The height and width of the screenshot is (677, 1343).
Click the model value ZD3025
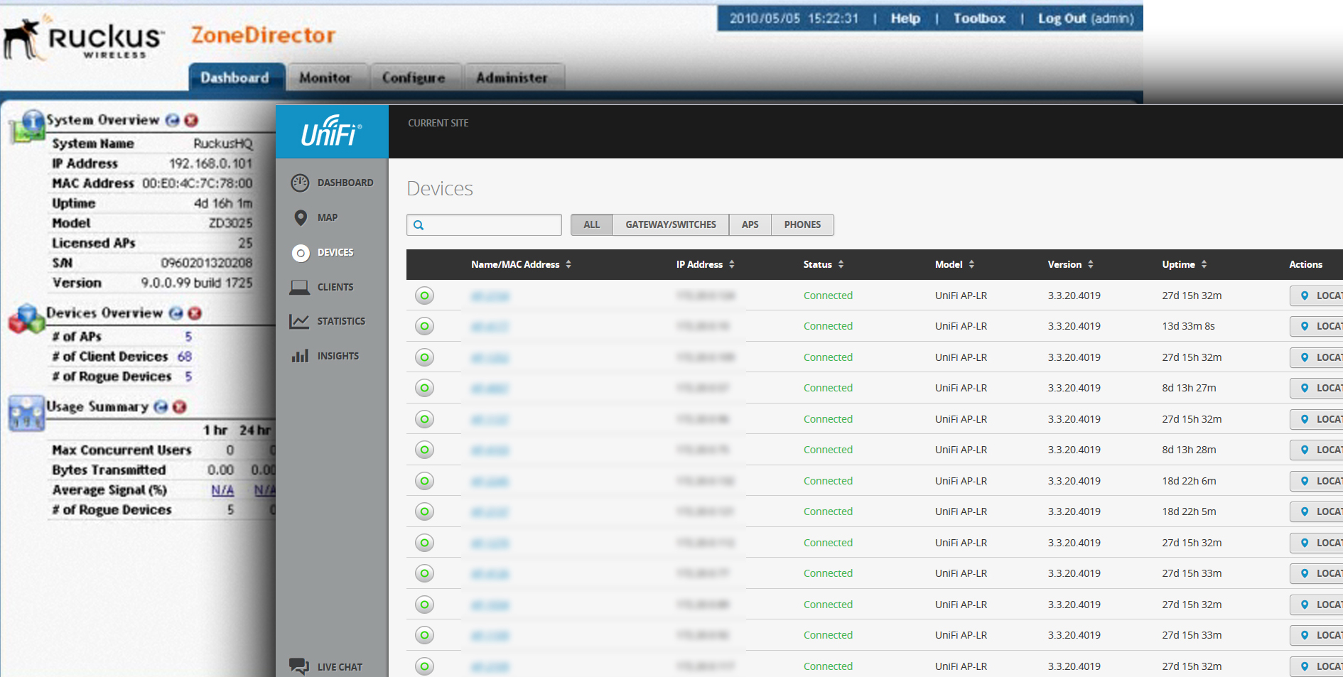(231, 223)
